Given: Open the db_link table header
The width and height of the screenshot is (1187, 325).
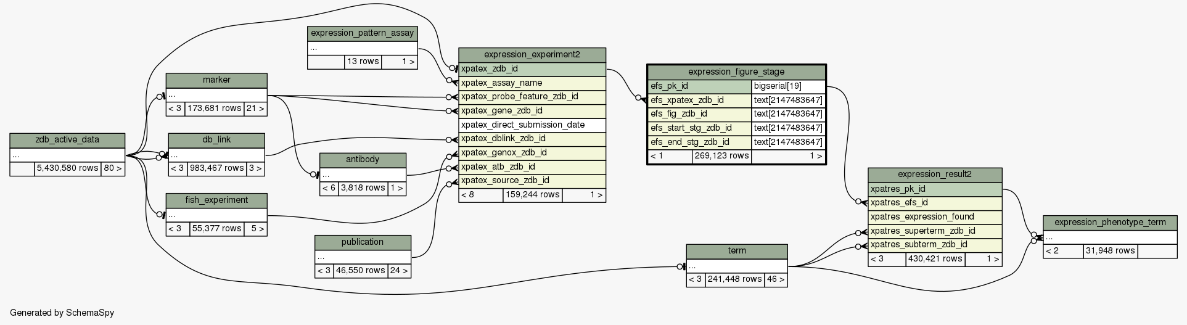Looking at the screenshot, I should point(216,140).
